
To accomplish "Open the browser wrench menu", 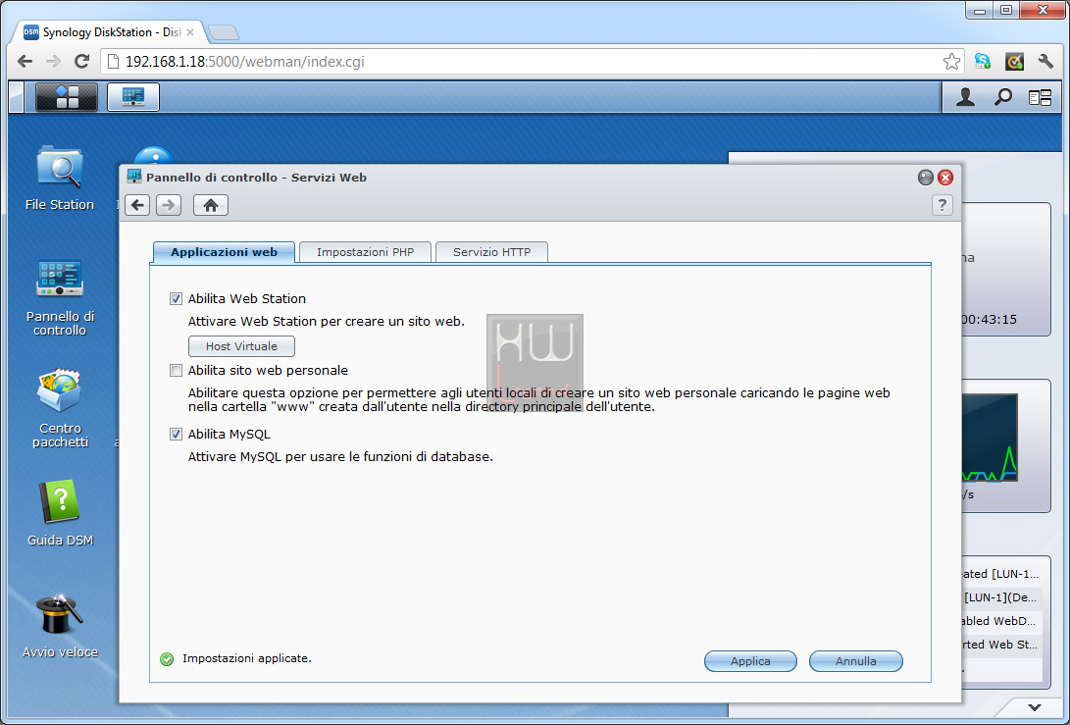I will 1045,62.
